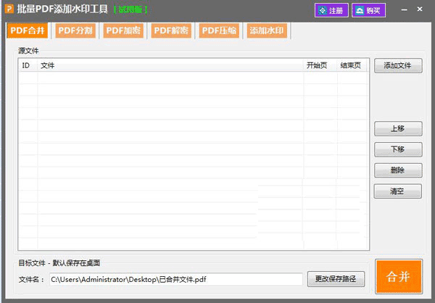The height and width of the screenshot is (303, 435).
Task: Start merging with the orange 合并 button
Action: point(399,277)
